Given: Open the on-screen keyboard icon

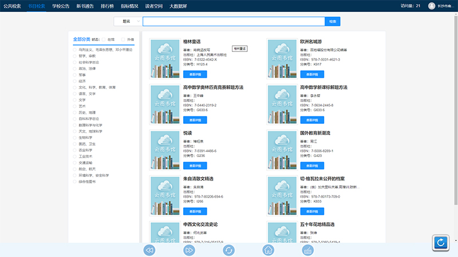Looking at the screenshot, I should pyautogui.click(x=307, y=250).
